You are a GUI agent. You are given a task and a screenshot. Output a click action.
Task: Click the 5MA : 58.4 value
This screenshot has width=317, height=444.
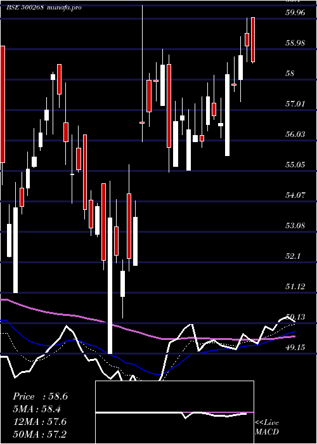point(37,409)
